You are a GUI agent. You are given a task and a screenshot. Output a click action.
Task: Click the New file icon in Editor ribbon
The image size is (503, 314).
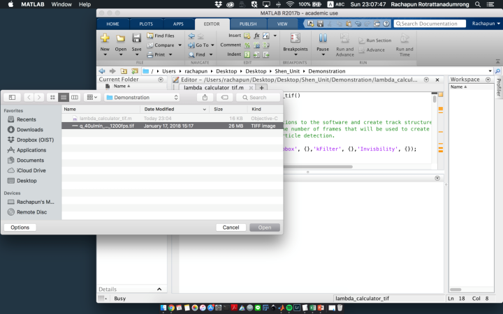(105, 39)
